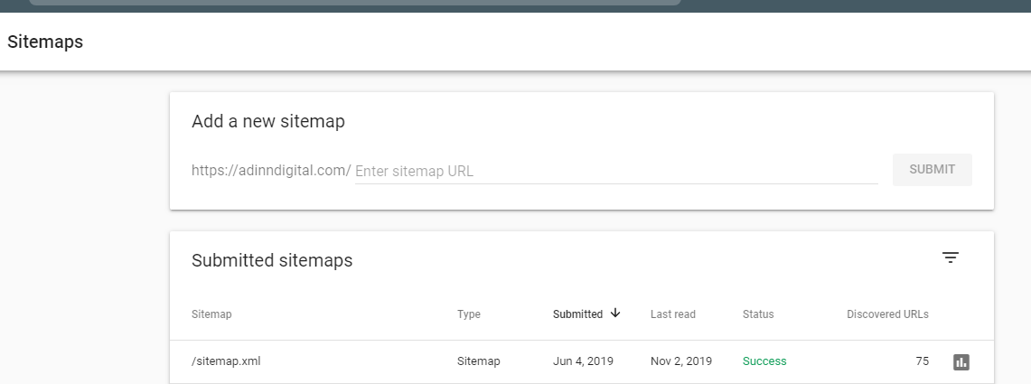Click the 75 discovered URLs count
1031x384 pixels.
pyautogui.click(x=922, y=361)
